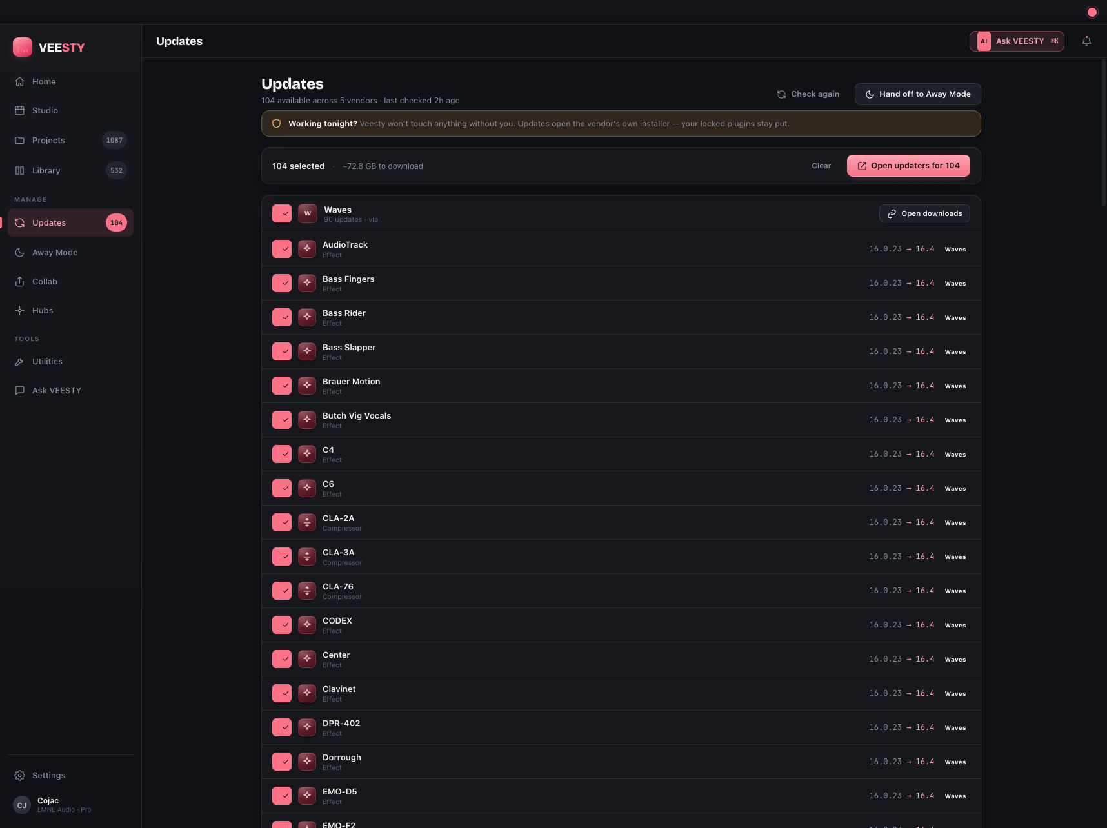
Task: Uncheck the AudioTrack update checkbox
Action: (x=282, y=249)
